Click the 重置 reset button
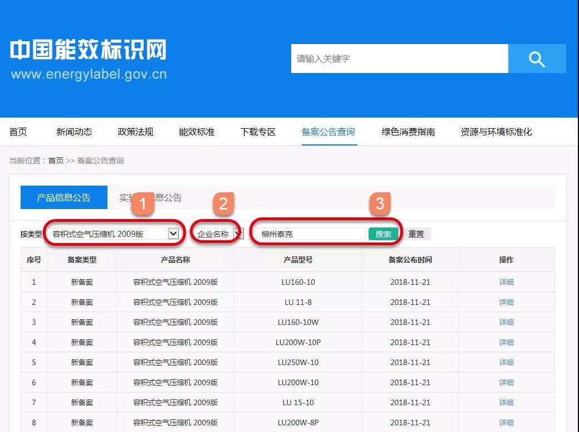Image resolution: width=579 pixels, height=432 pixels. (417, 233)
